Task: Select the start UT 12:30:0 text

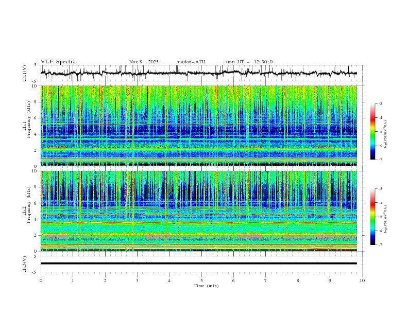Action: click(x=249, y=62)
